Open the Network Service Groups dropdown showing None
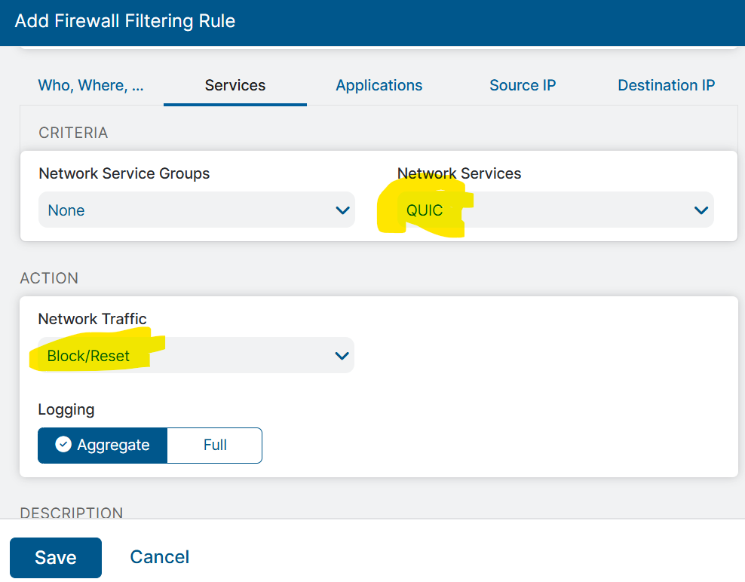Viewport: 745px width, 582px height. pos(196,210)
